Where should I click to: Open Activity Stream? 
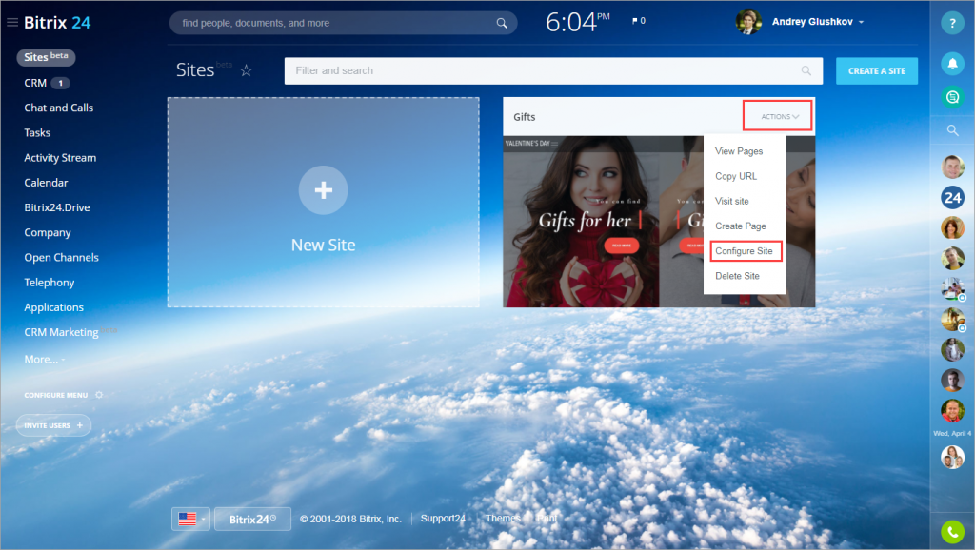point(60,158)
